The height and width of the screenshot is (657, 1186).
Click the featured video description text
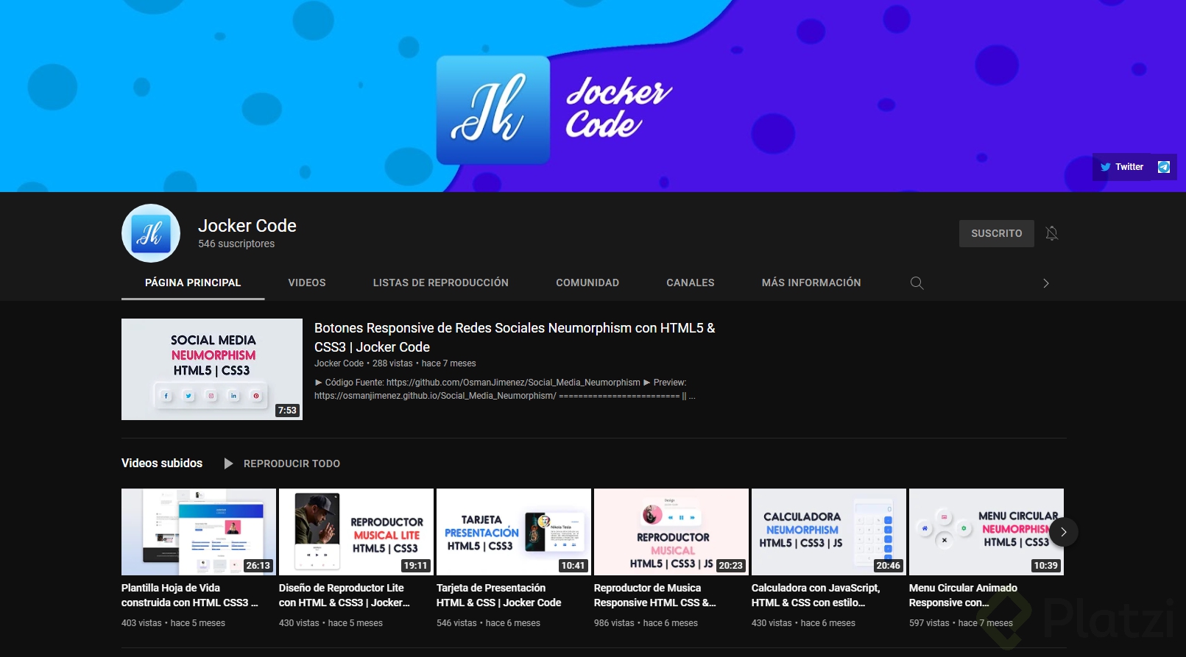tap(505, 389)
